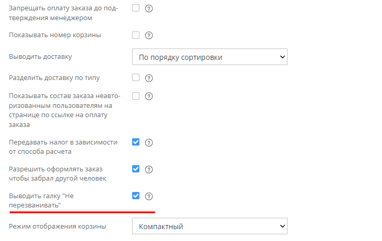
Task: Click "Разделить доставку по типу" label text
Action: (55, 78)
